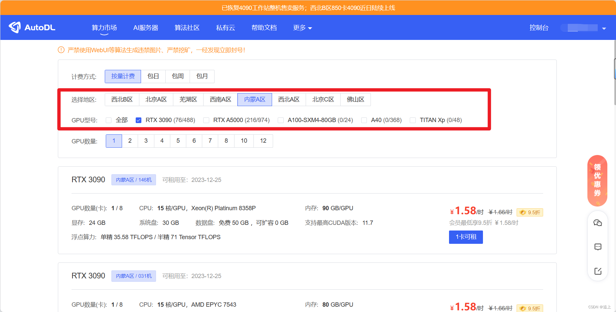616x312 pixels.
Task: Select 按量计费 billing mode
Action: [x=123, y=76]
